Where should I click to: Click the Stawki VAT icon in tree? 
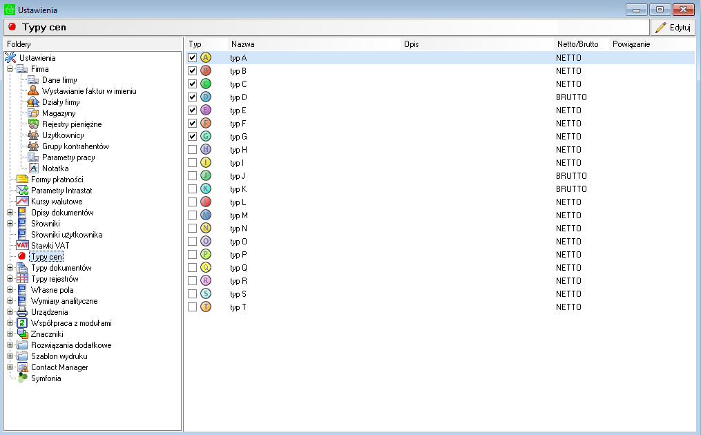point(22,246)
